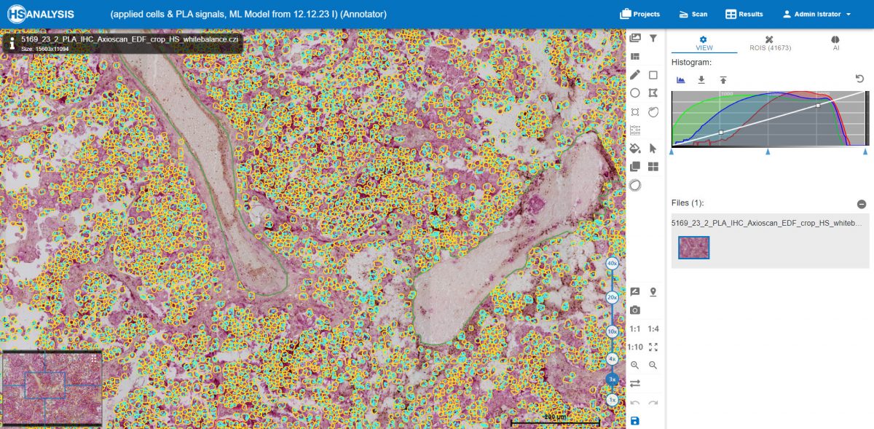Switch to the ROIS (41673) tab
Screen dimensions: 874x429
point(770,44)
